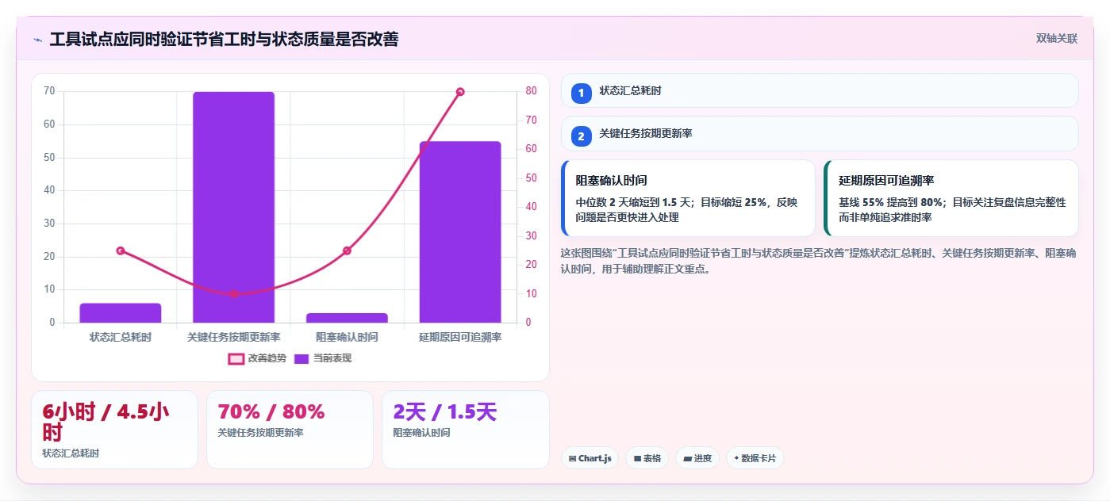Image resolution: width=1110 pixels, height=501 pixels.
Task: Click the blue number 1 badge
Action: [581, 93]
